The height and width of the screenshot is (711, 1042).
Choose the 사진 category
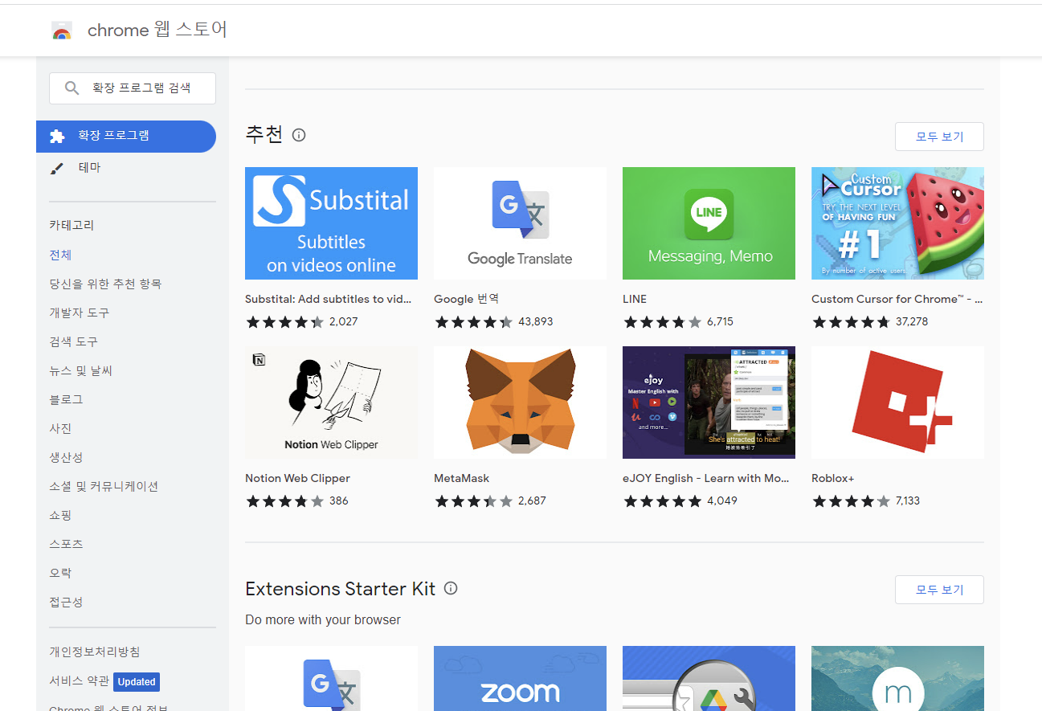tap(60, 428)
